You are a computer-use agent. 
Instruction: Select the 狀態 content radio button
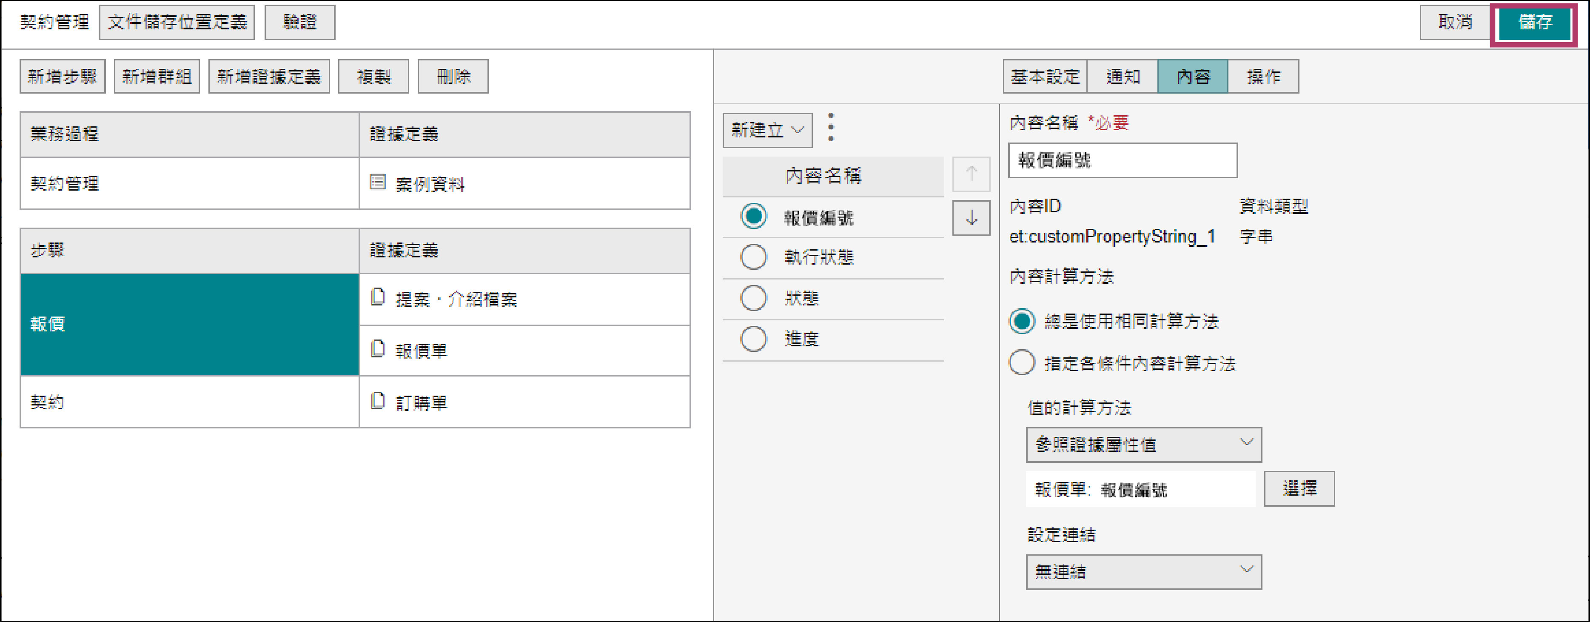[753, 298]
